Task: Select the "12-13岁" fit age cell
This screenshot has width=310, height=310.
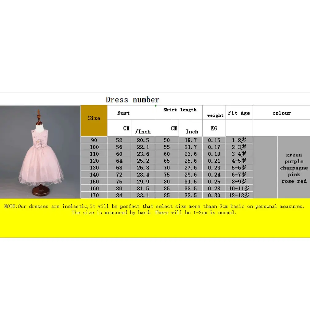Action: tap(239, 195)
